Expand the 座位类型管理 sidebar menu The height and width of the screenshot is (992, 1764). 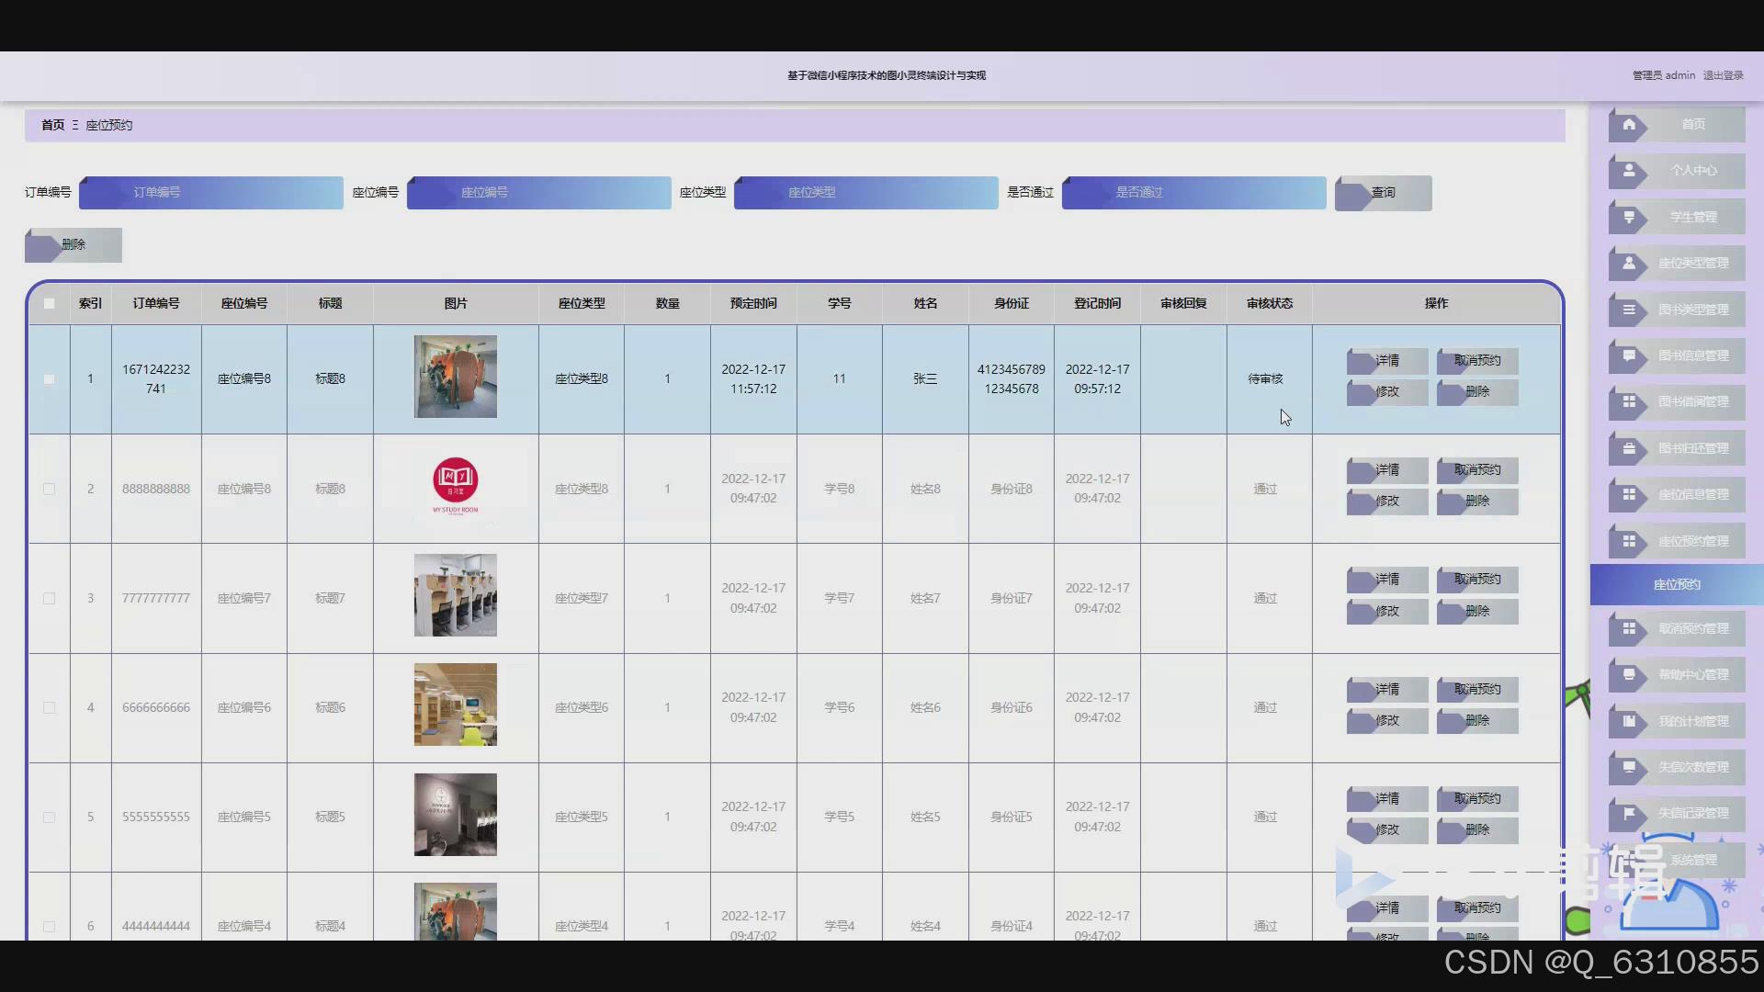[x=1692, y=263]
